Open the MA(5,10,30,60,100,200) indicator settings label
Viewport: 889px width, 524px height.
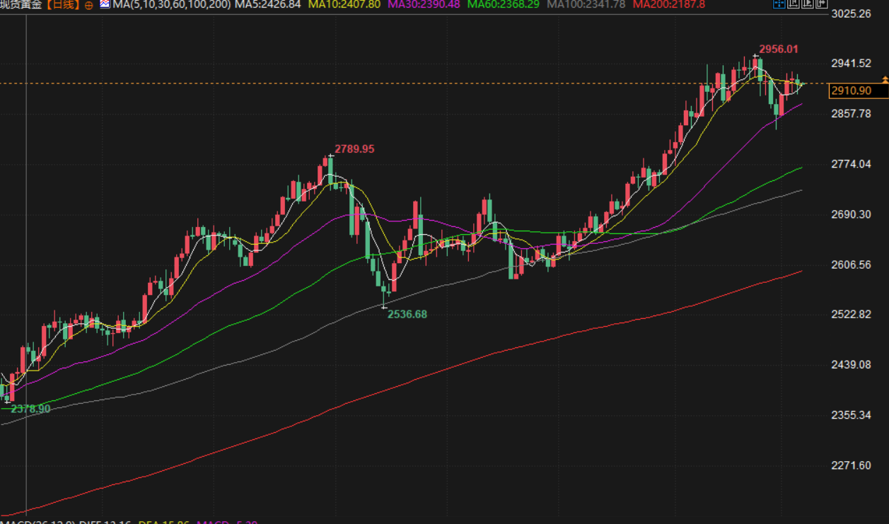tap(171, 4)
